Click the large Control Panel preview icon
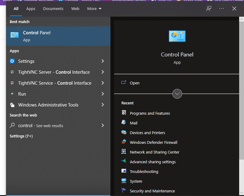This screenshot has height=196, width=244. [x=177, y=36]
